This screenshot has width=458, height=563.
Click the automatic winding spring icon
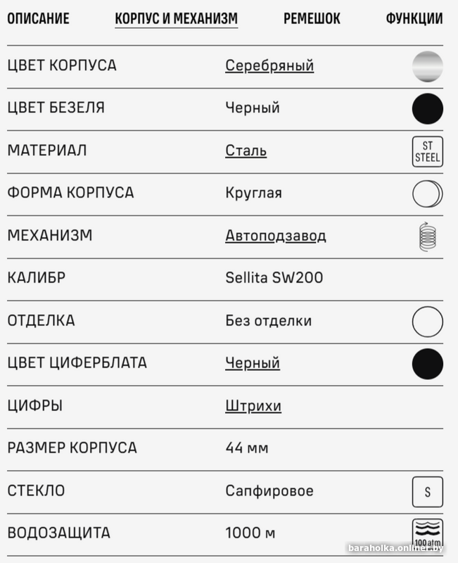(428, 236)
